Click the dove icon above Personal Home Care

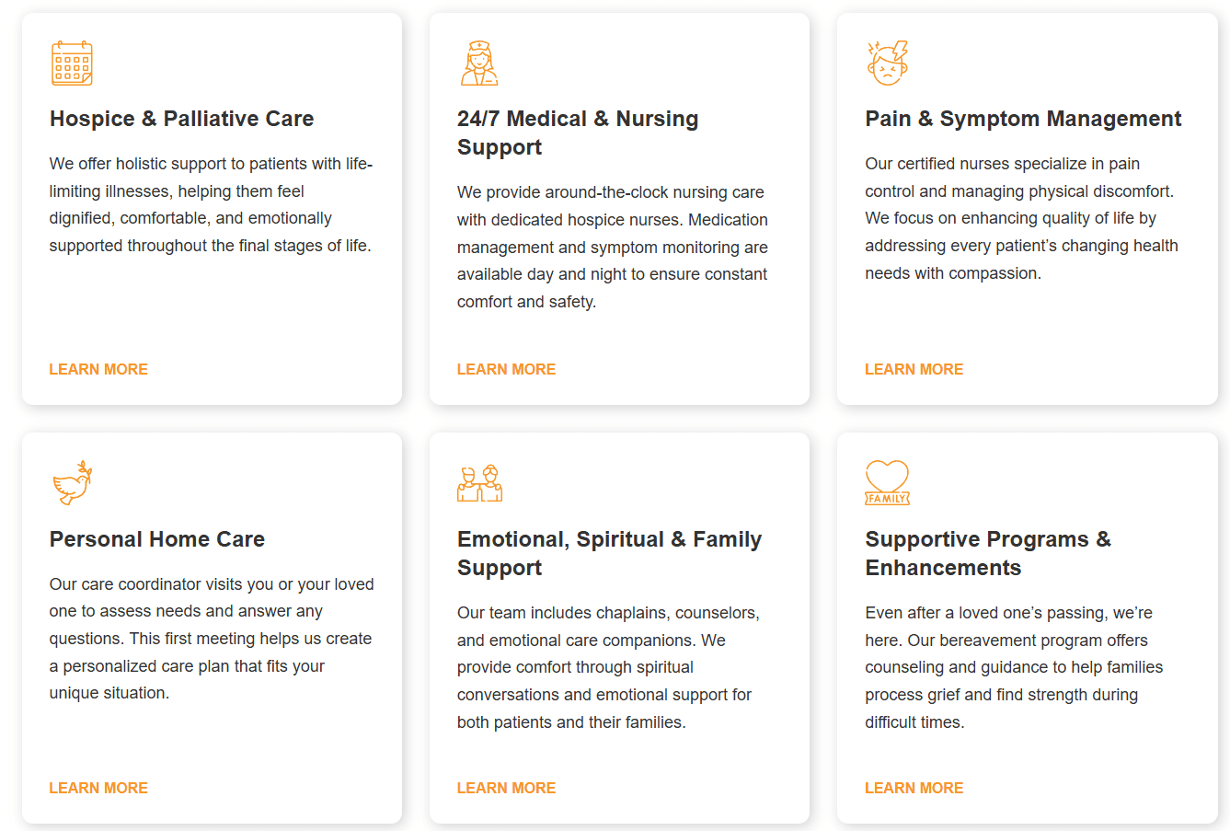[73, 483]
